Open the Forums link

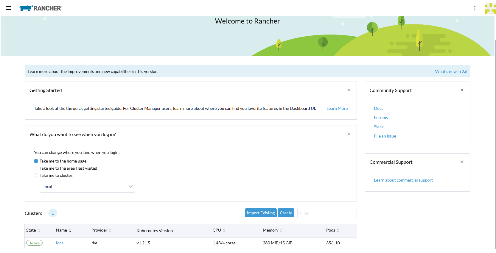pos(381,118)
